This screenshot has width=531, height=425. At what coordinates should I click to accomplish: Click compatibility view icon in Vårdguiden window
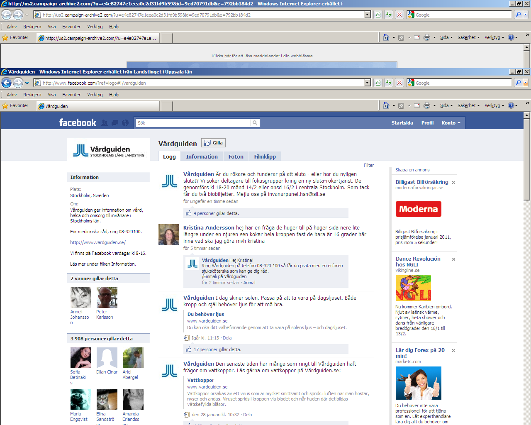pyautogui.click(x=378, y=83)
